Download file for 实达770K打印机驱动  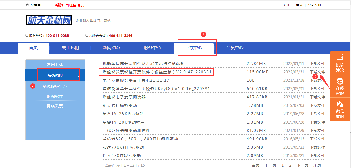[318, 147]
